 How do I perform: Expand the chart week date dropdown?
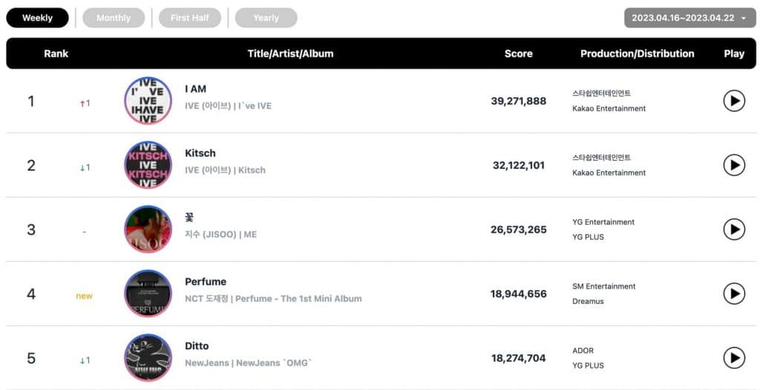[689, 18]
